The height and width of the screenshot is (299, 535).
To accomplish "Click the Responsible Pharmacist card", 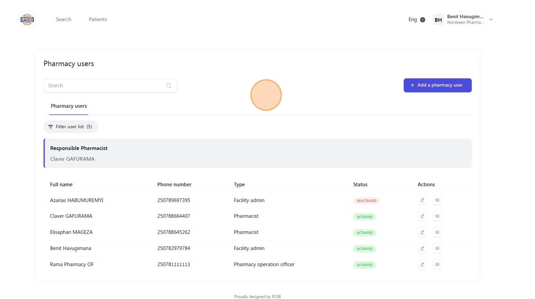I will pyautogui.click(x=258, y=153).
